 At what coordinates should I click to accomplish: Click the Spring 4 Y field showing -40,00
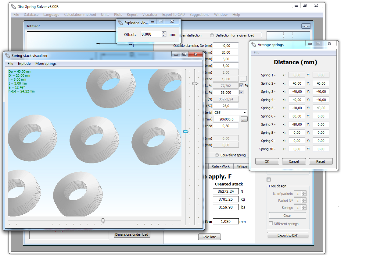tap(321, 100)
